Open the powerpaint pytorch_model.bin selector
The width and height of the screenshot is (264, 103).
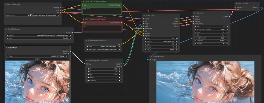pyautogui.click(x=104, y=49)
